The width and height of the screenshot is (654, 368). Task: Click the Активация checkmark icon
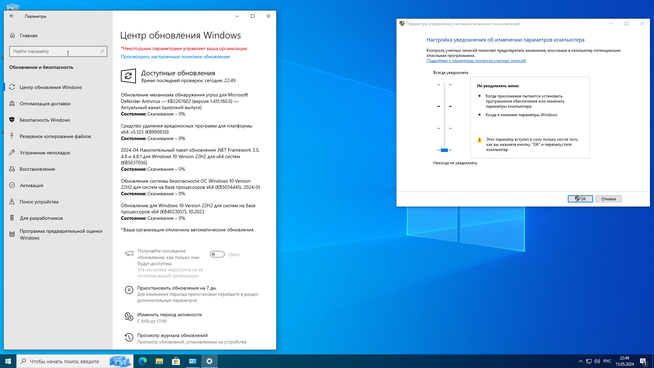(x=12, y=185)
